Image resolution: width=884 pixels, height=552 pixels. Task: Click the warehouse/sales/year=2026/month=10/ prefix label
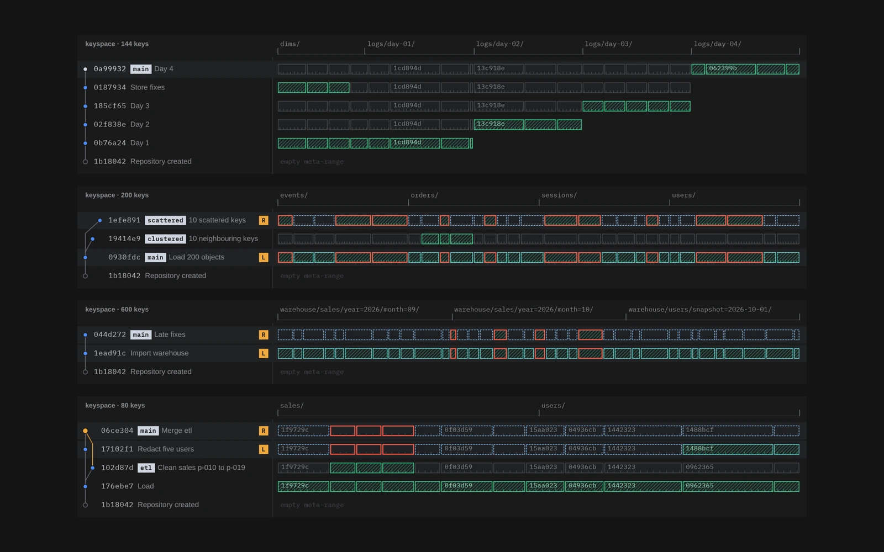pos(523,310)
